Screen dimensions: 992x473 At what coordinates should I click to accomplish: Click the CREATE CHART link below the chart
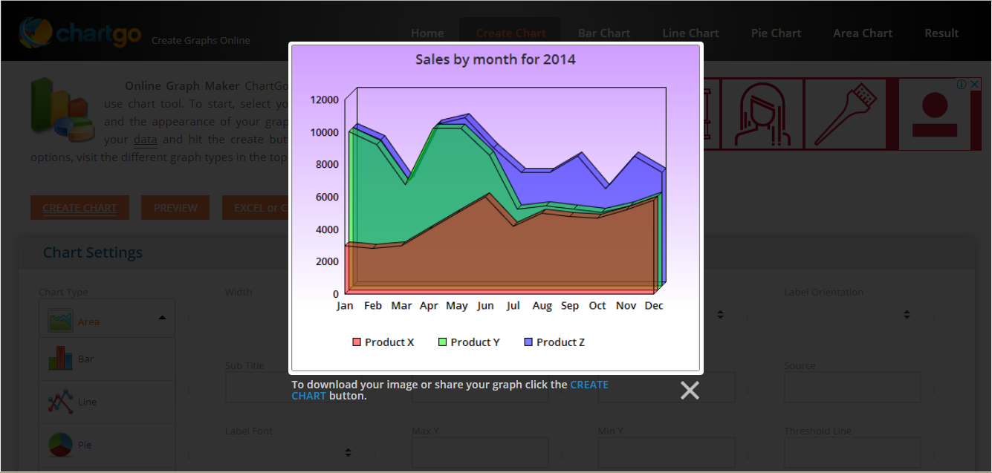[x=589, y=385]
